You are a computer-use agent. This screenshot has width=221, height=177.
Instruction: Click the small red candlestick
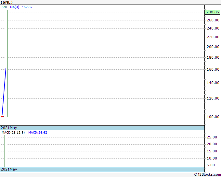click(2, 117)
